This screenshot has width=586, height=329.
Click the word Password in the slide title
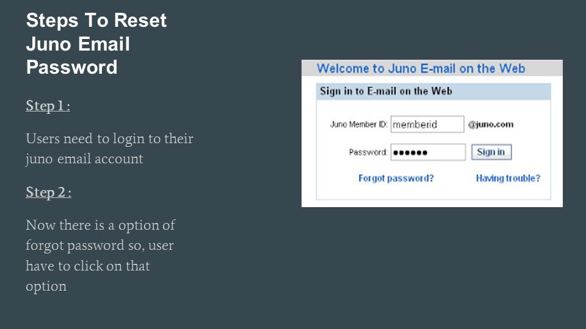[x=72, y=68]
